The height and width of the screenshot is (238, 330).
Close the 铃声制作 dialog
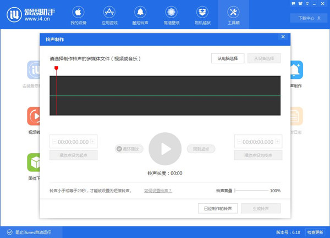[x=283, y=37]
